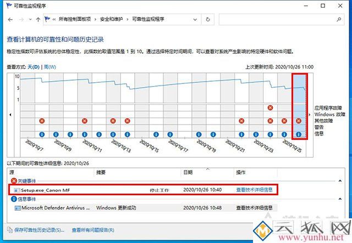Click the 信息事件 group header
Viewport: 352px width, 243px height.
(x=27, y=199)
